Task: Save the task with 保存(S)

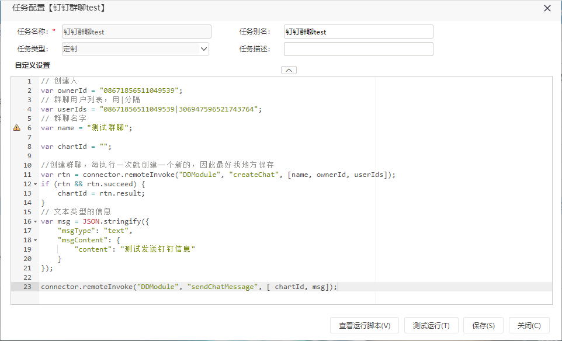Action: coord(484,325)
